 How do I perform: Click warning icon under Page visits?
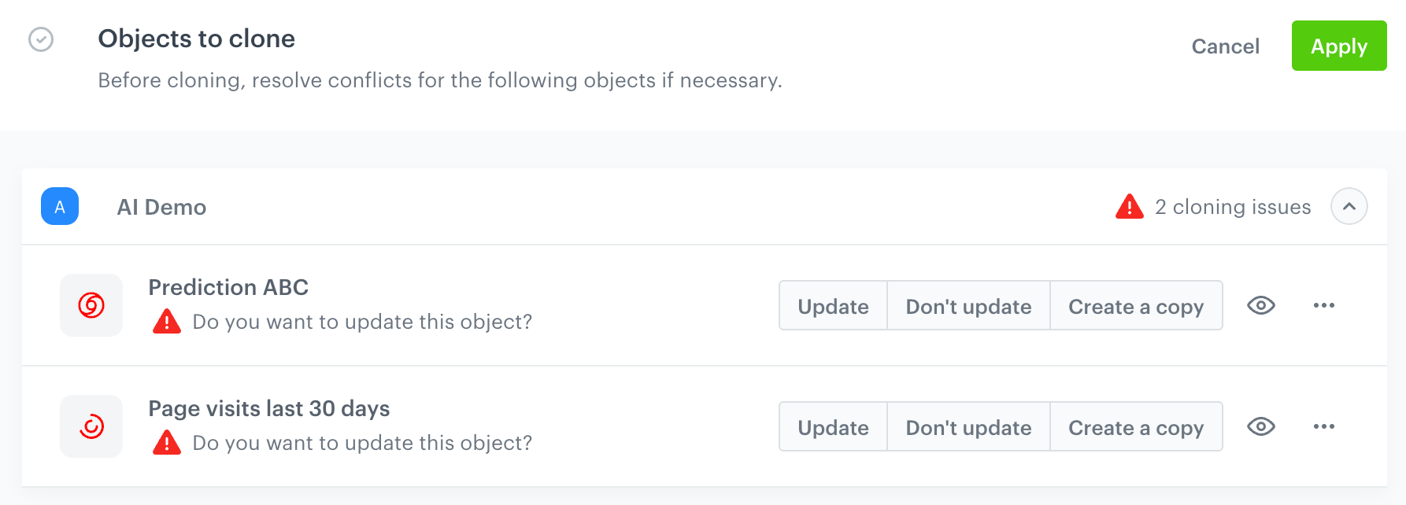pyautogui.click(x=167, y=443)
